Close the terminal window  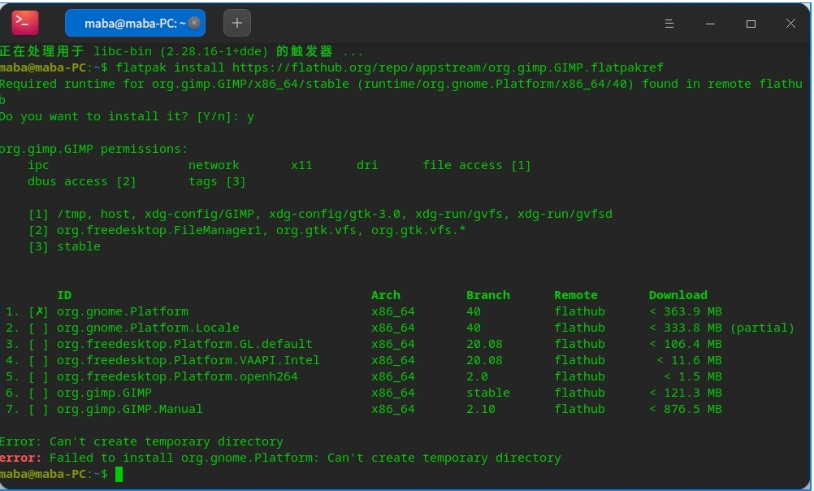pyautogui.click(x=790, y=24)
